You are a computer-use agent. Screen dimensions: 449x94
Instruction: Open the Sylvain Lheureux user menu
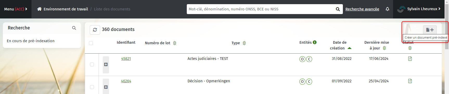(x=419, y=9)
